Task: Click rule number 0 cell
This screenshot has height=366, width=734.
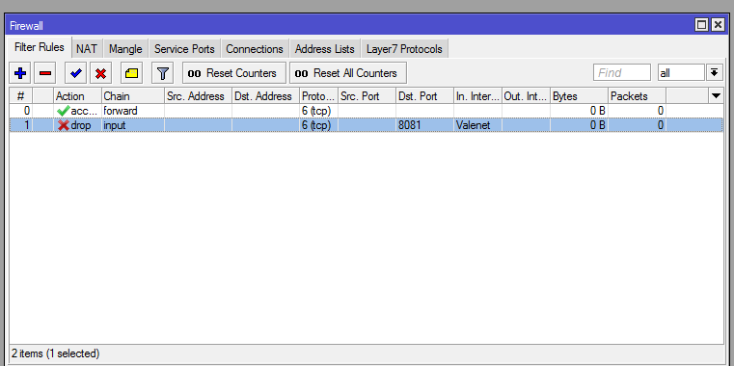Action: [20, 112]
